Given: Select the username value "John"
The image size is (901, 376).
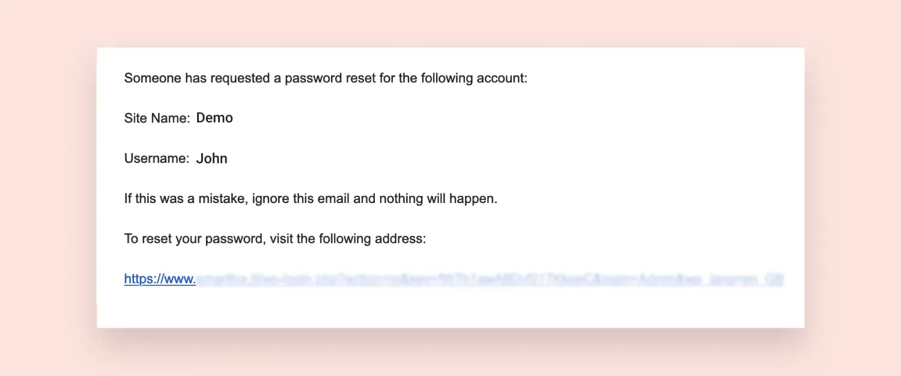Looking at the screenshot, I should (211, 159).
